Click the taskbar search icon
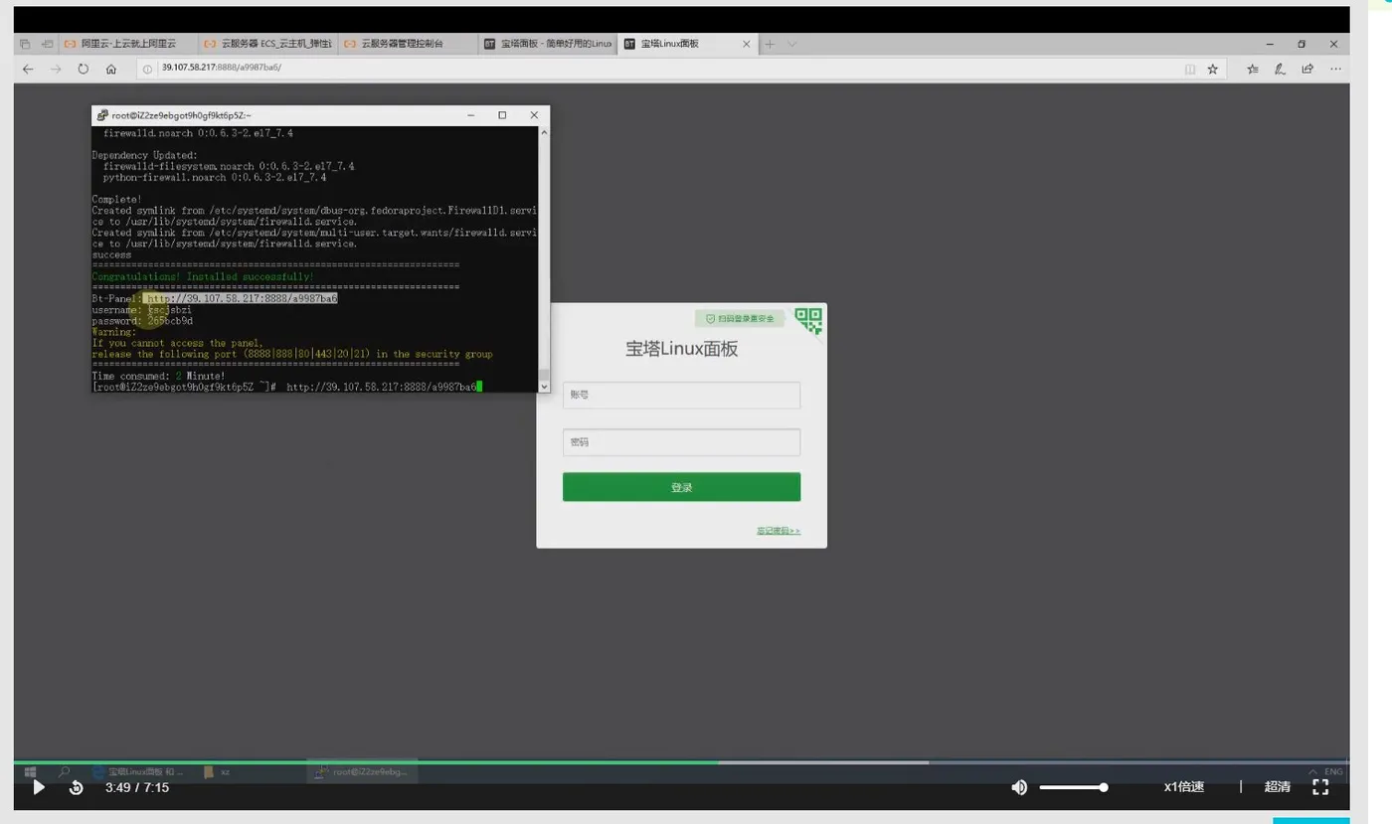Viewport: 1392px width, 824px height. pos(65,771)
